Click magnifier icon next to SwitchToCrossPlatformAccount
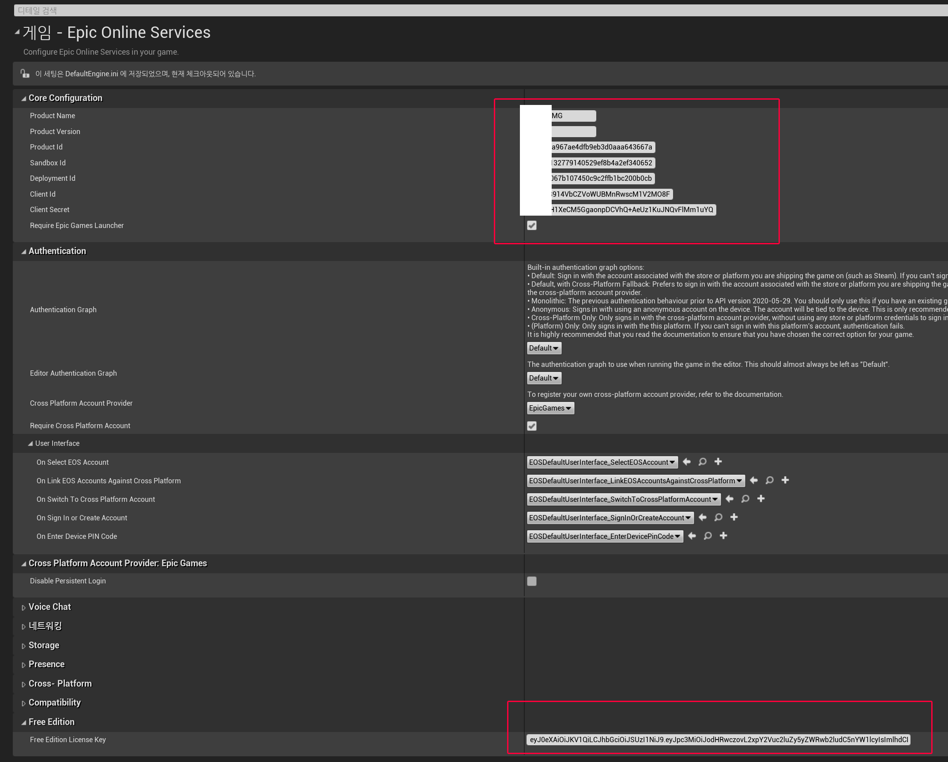Viewport: 948px width, 762px height. point(745,499)
